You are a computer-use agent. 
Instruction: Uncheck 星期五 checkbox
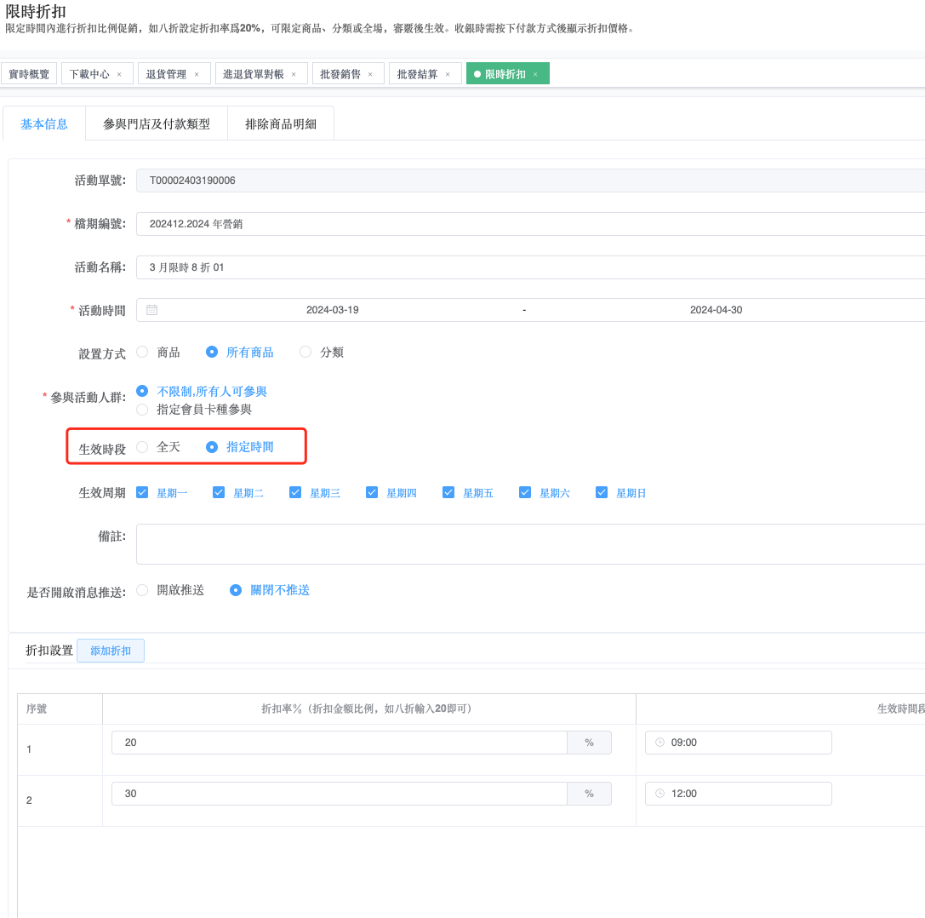[x=448, y=492]
